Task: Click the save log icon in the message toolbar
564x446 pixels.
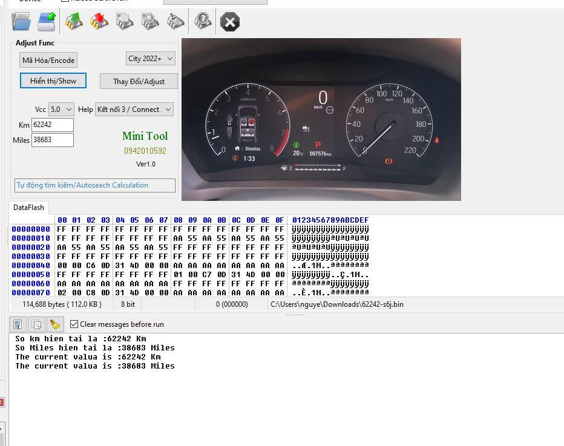Action: tap(18, 324)
